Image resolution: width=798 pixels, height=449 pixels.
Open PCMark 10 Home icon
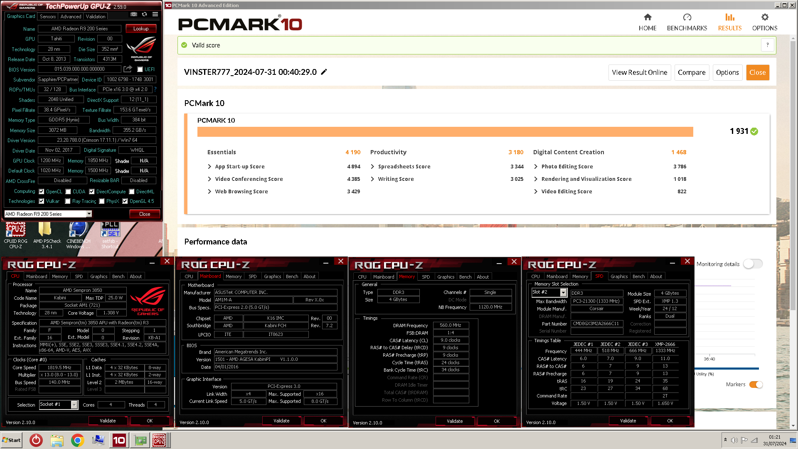pos(648,17)
